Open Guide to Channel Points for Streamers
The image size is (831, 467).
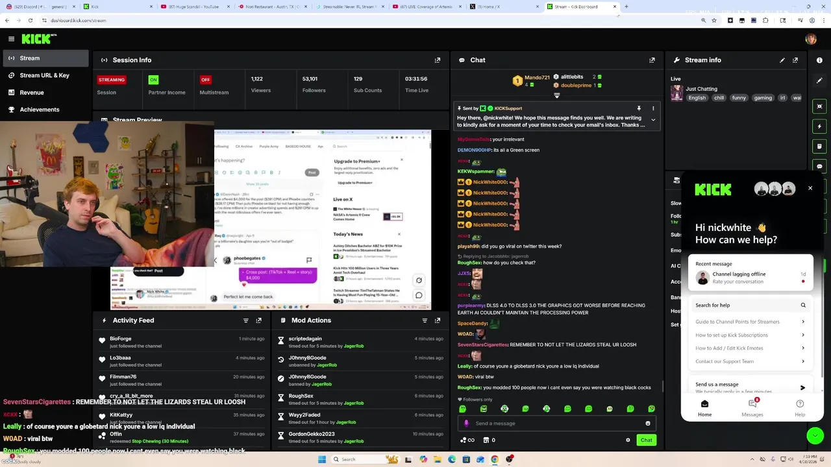pyautogui.click(x=750, y=322)
